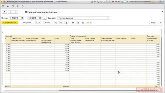
Task: Open period selection ellipsis button
Action: [x=45, y=18]
